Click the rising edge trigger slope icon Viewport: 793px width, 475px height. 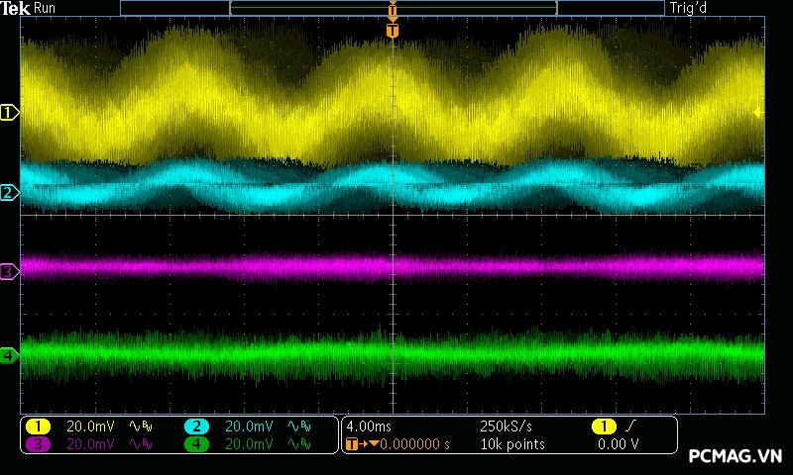click(x=632, y=427)
